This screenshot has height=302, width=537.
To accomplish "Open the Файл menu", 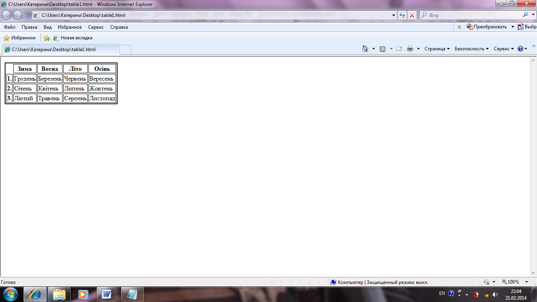I will point(10,27).
